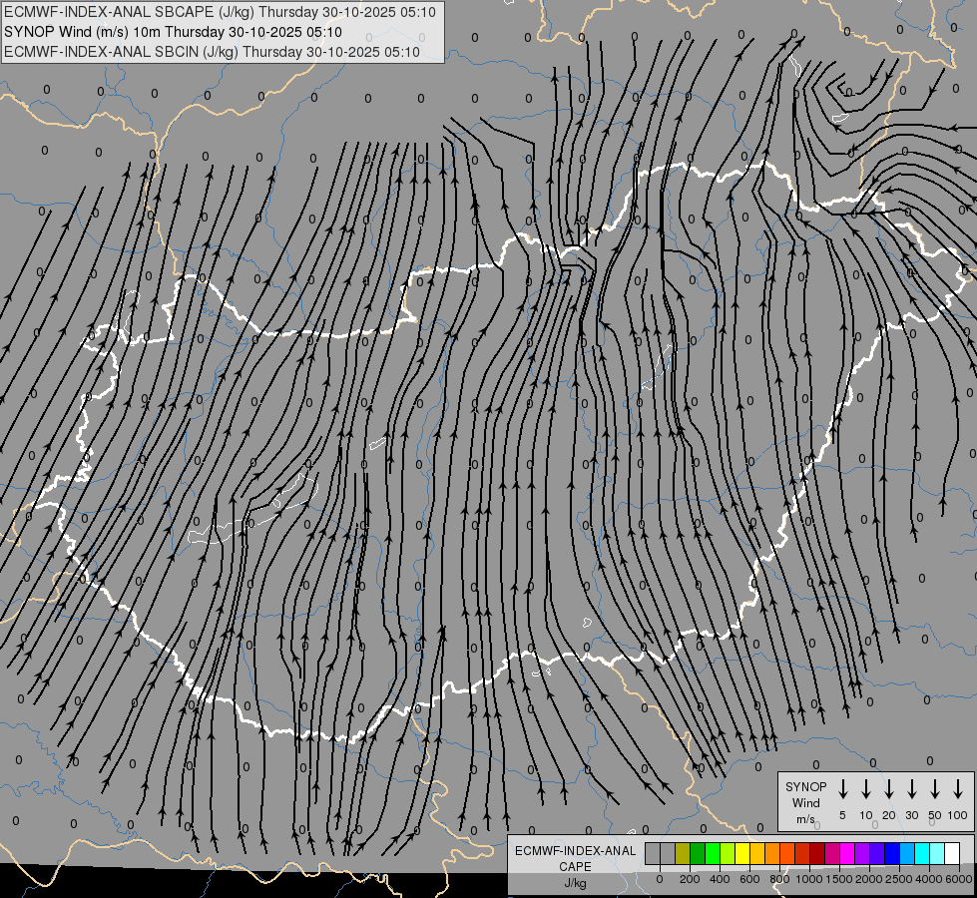
Task: Select the bright green CAPE swatch
Action: [x=713, y=853]
